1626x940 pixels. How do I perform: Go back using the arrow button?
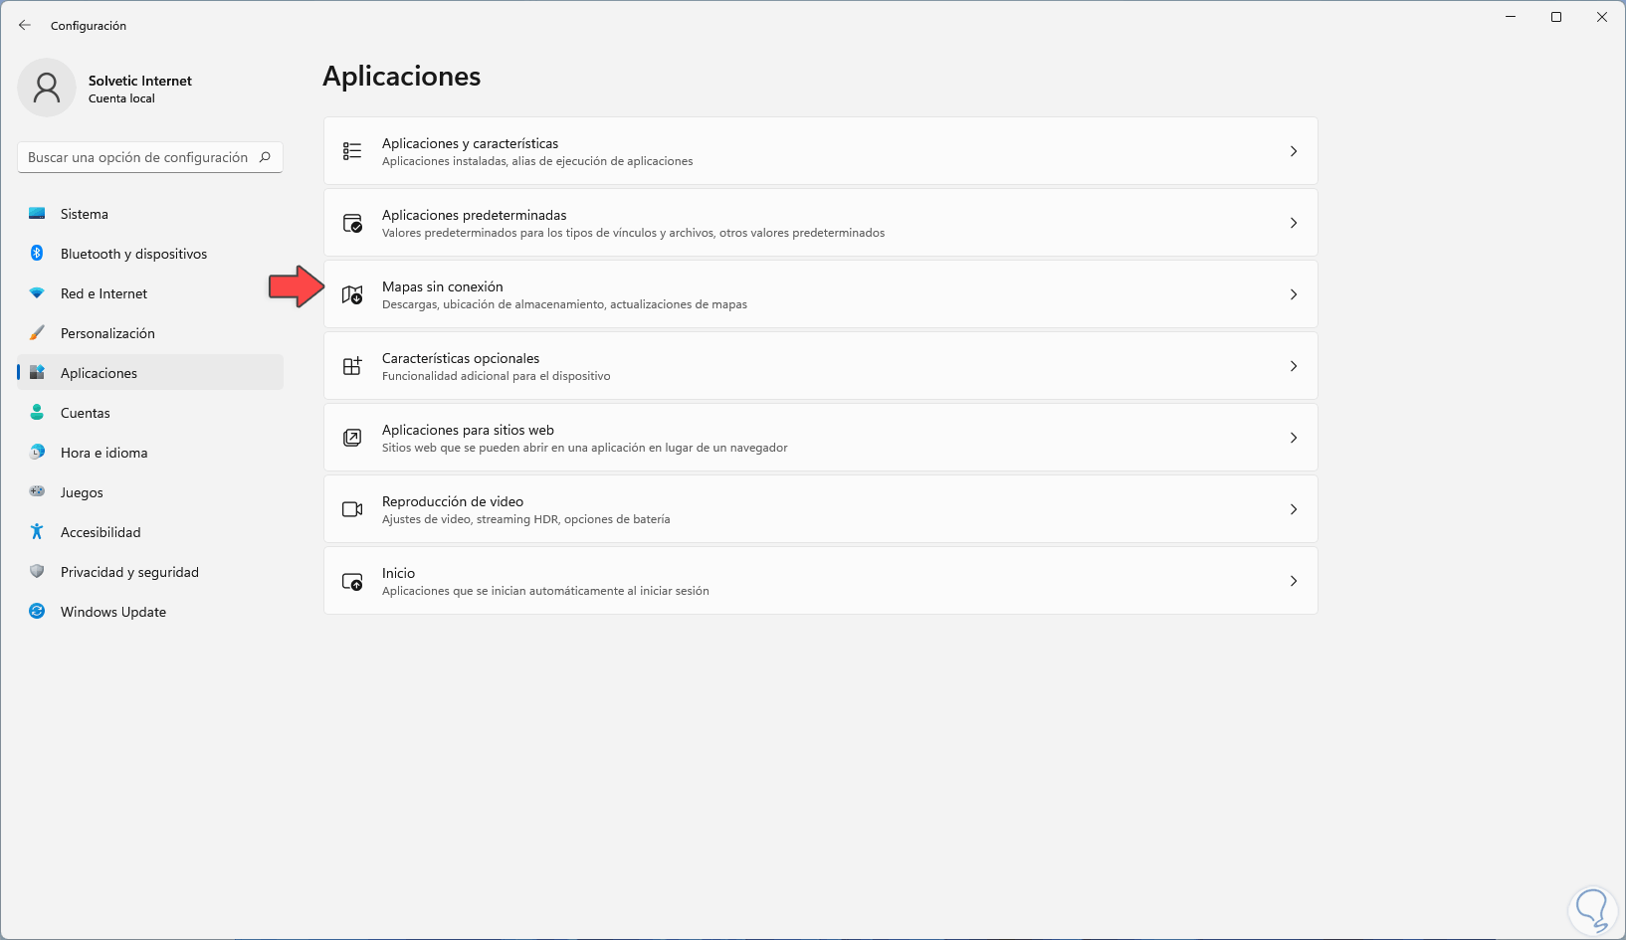pos(25,25)
